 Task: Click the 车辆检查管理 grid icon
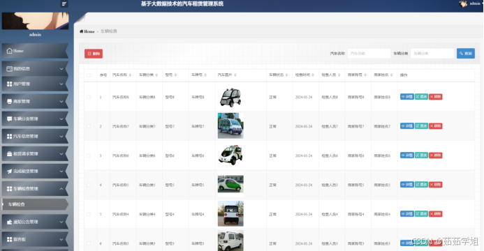pos(10,189)
